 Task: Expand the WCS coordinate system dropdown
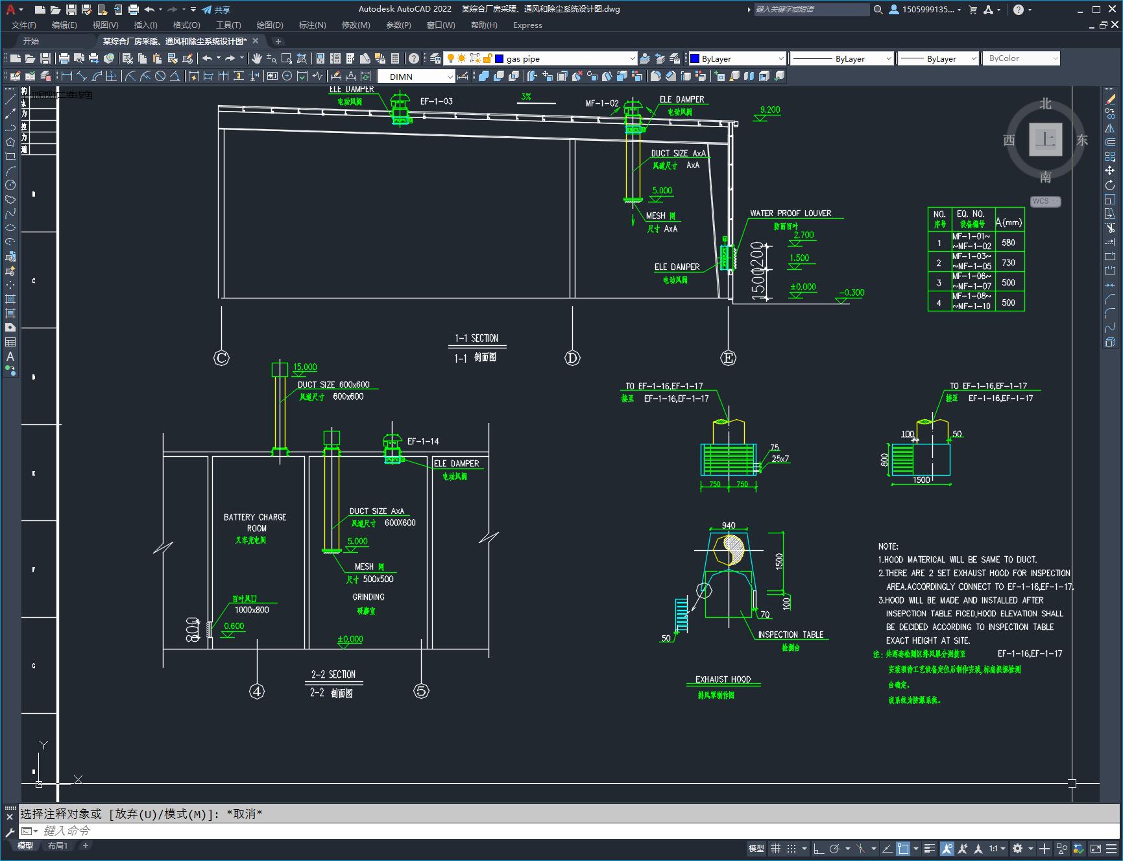pos(1045,201)
